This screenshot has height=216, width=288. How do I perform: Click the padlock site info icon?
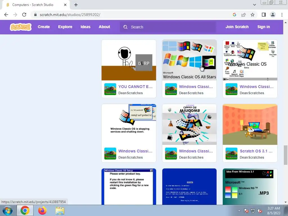click(x=35, y=15)
